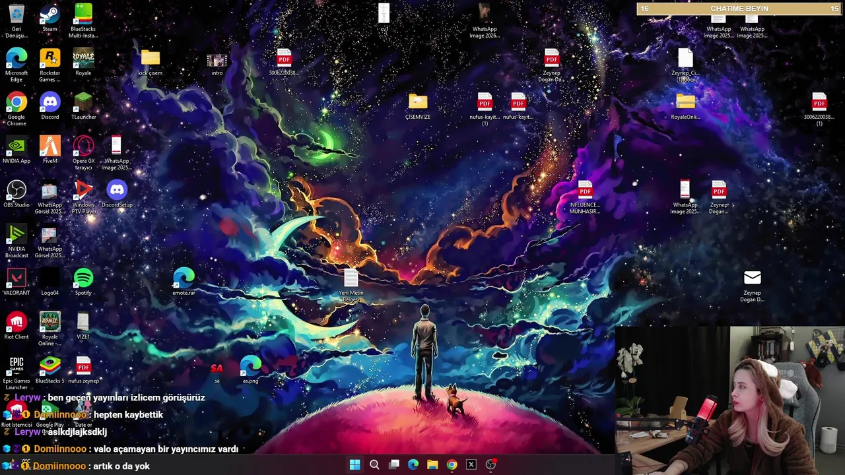Switch to Google Chrome in the taskbar
Image resolution: width=845 pixels, height=475 pixels.
452,464
